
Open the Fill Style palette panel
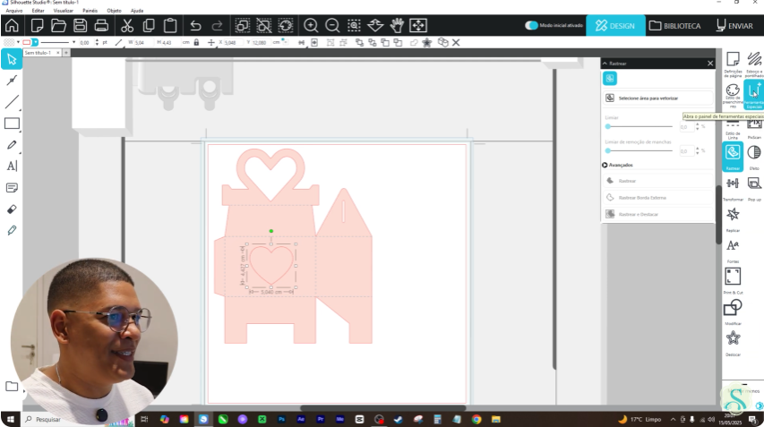pyautogui.click(x=733, y=96)
